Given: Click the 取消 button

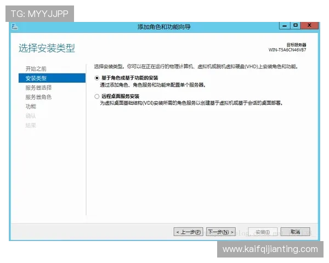Looking at the screenshot, I should point(295,232).
